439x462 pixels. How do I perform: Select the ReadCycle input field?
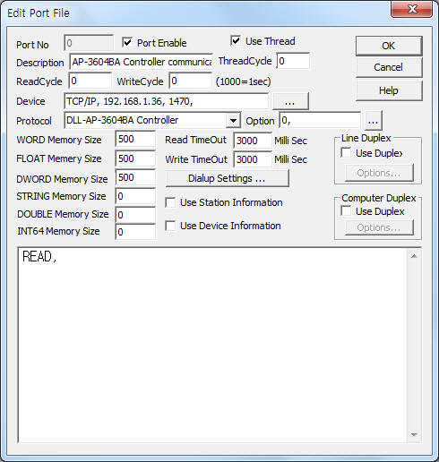point(90,81)
